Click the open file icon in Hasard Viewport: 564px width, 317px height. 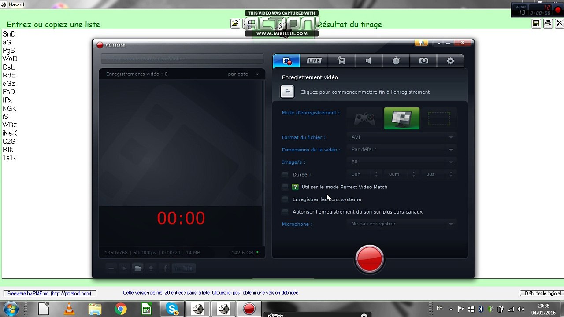[235, 24]
